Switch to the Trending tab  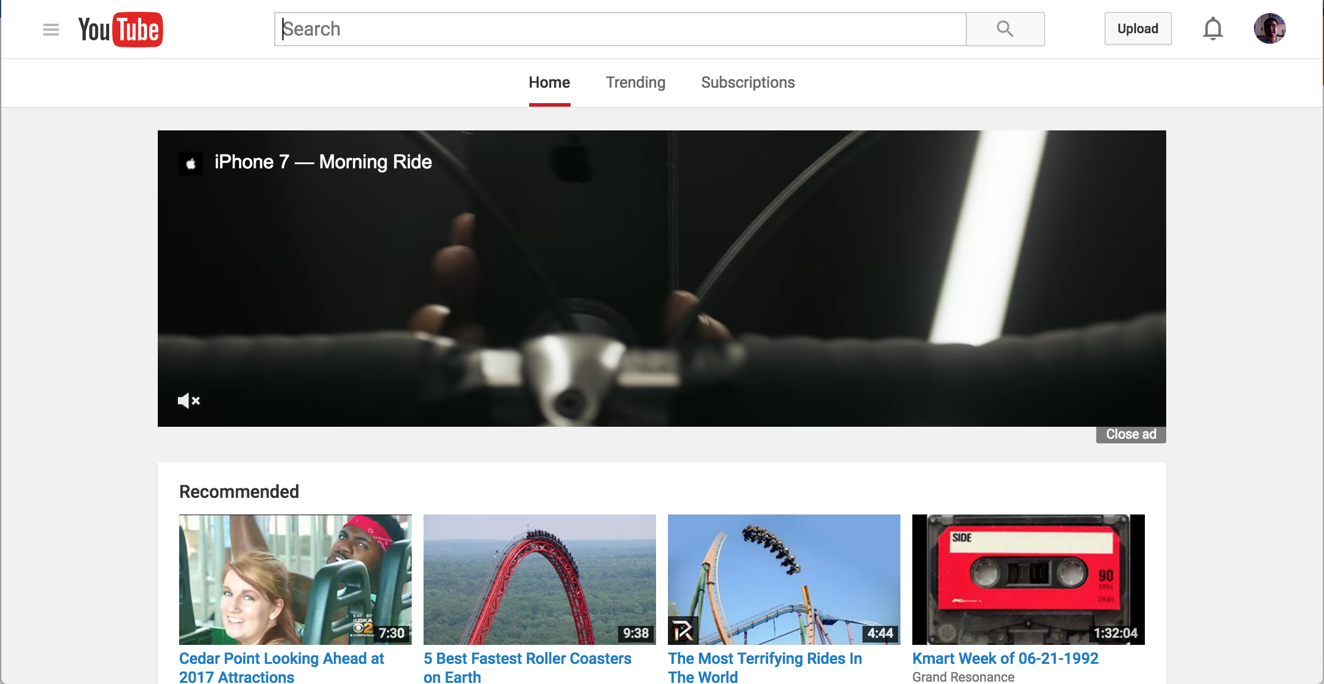coord(635,82)
